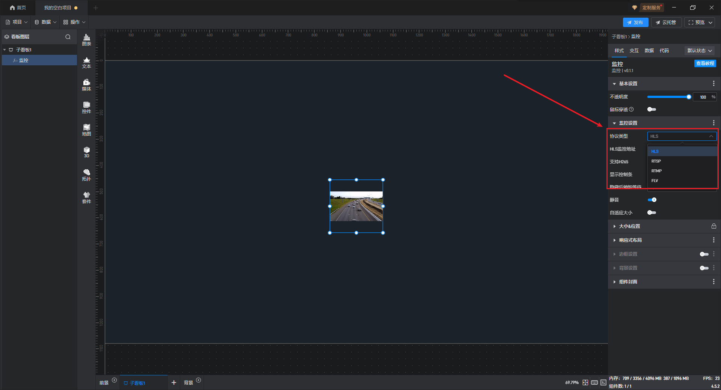Open the 图表 chart components icon

click(x=86, y=40)
